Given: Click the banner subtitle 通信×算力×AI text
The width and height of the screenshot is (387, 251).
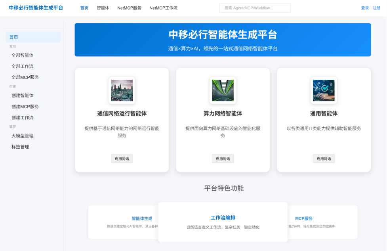Looking at the screenshot, I should 223,48.
